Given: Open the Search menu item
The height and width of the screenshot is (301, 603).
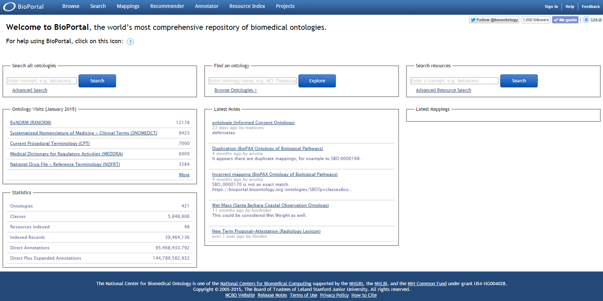Looking at the screenshot, I should tap(98, 6).
